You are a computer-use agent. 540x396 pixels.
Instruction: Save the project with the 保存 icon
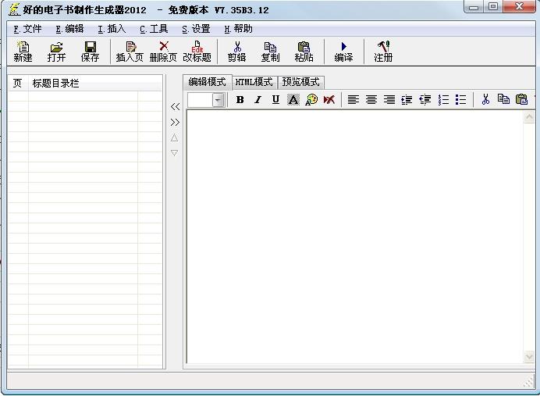click(x=91, y=52)
